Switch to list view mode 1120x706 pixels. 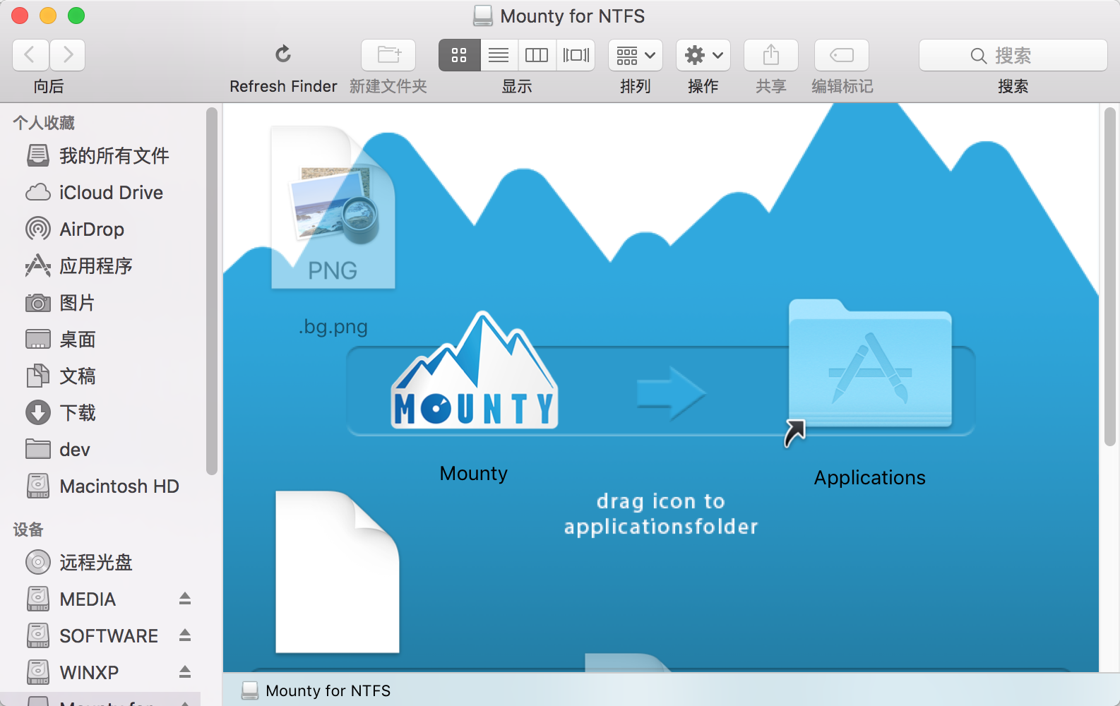tap(499, 55)
